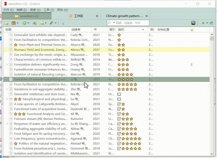Click the New Collection toolbar icon
Image resolution: width=217 pixels, height=158 pixels.
[6, 23]
